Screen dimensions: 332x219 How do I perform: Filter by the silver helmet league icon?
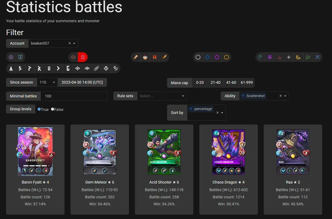[145, 57]
